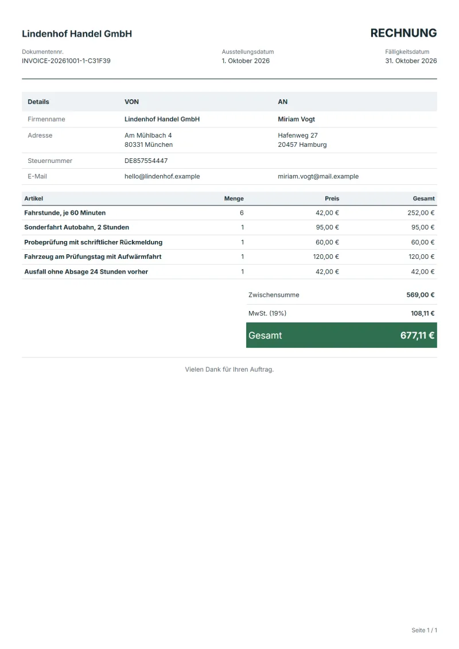459x649 pixels.
Task: Select the Lindenhof Handel GmbH header at the page top
Action: click(77, 34)
